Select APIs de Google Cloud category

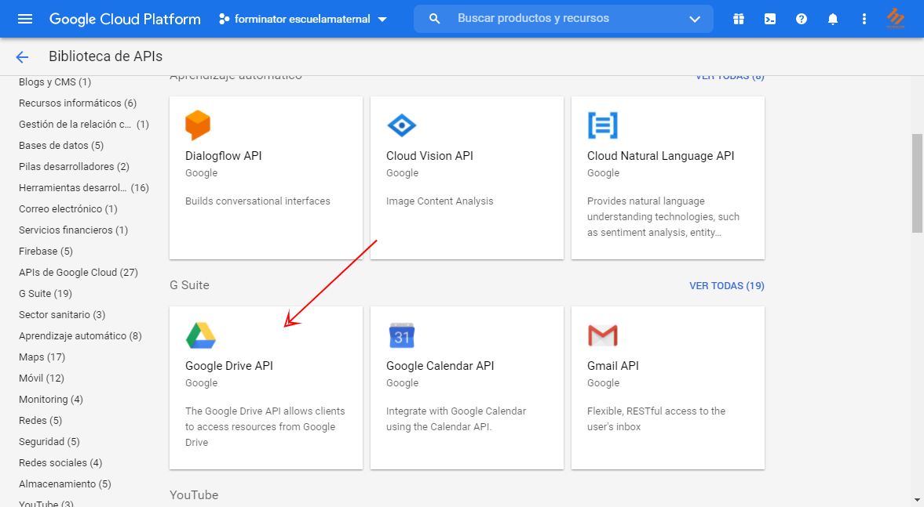79,273
